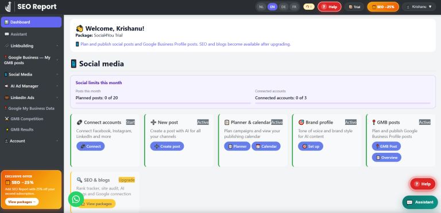Open GMB Competition in the sidebar
The height and width of the screenshot is (213, 441).
(31, 119)
